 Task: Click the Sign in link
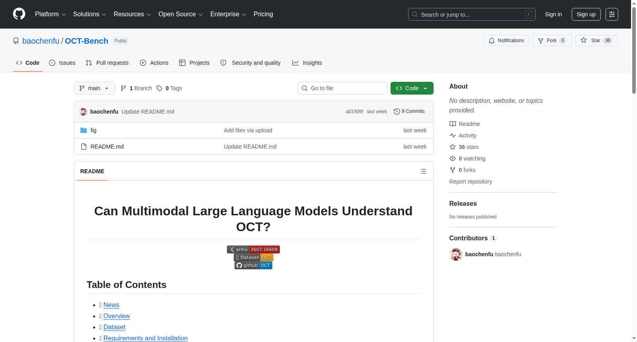(553, 14)
